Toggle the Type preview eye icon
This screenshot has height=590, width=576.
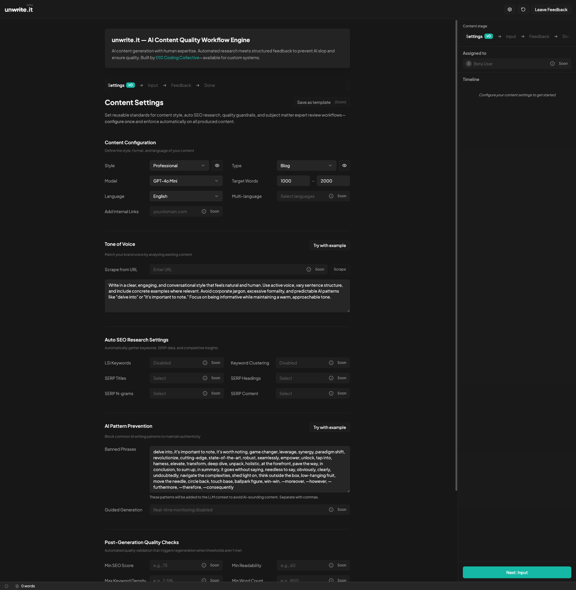(x=344, y=166)
